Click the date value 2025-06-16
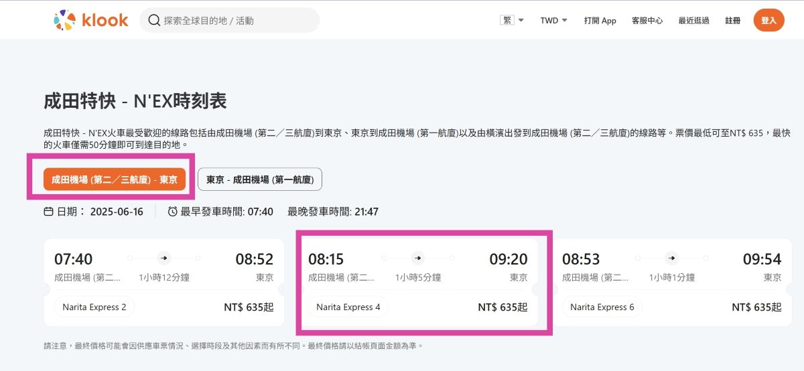 [117, 212]
